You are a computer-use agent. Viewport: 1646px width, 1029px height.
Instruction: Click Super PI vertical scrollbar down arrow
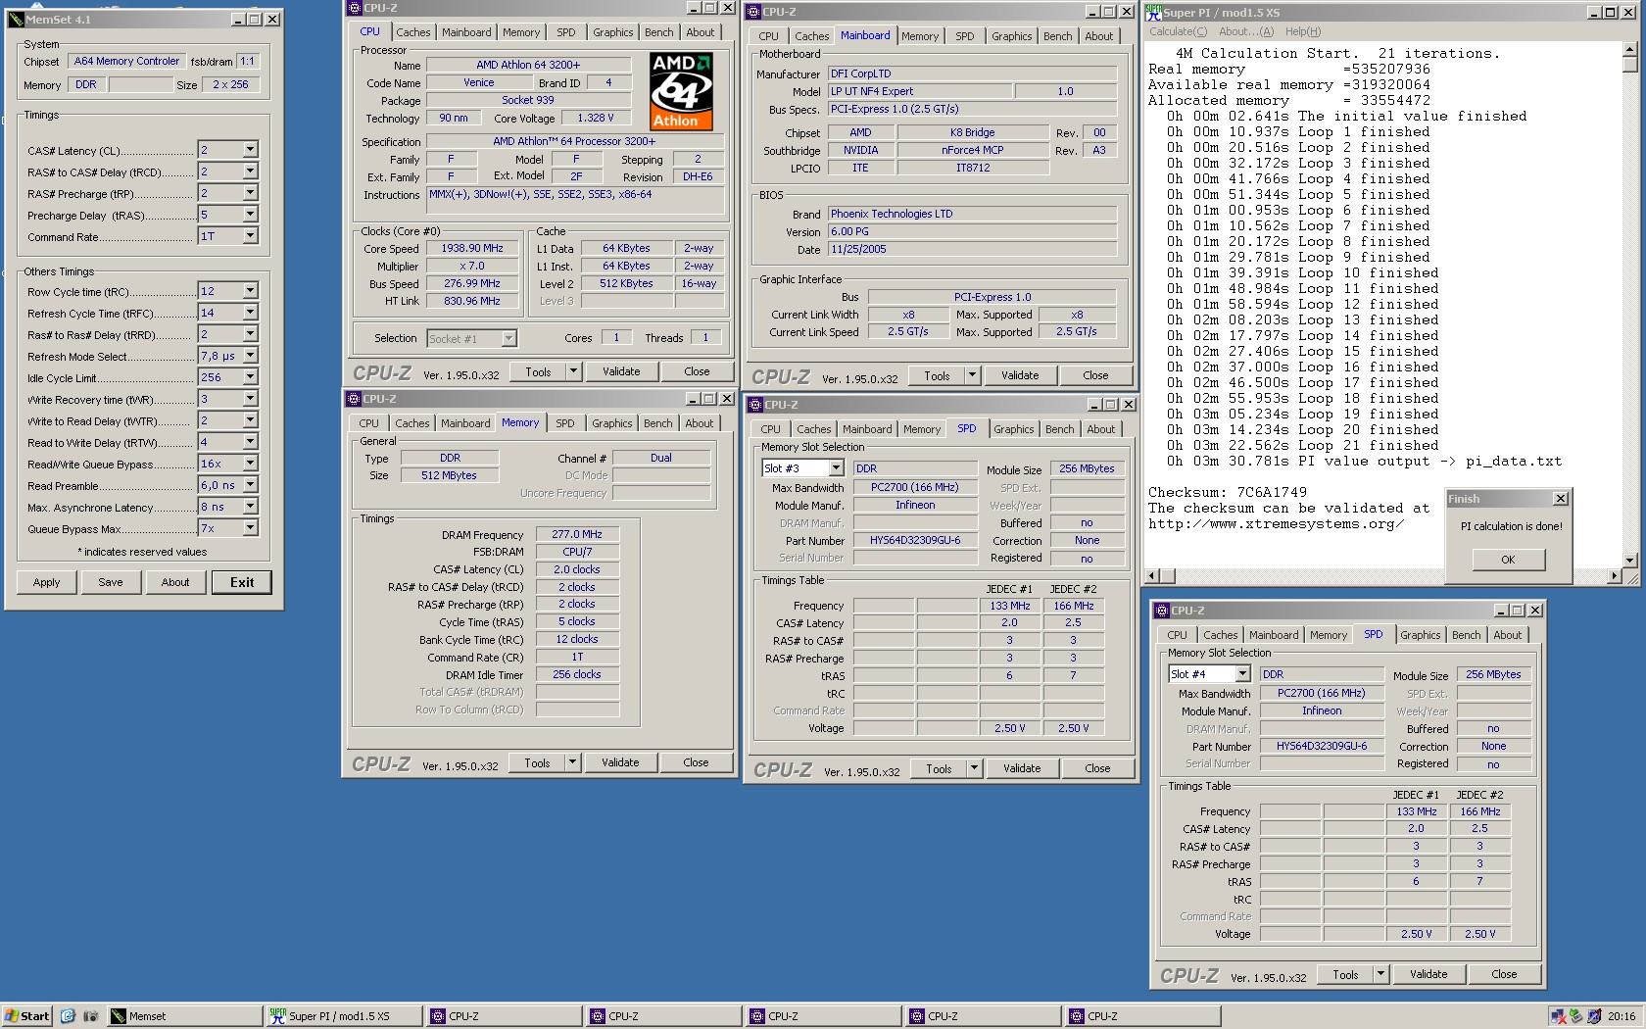[1630, 561]
